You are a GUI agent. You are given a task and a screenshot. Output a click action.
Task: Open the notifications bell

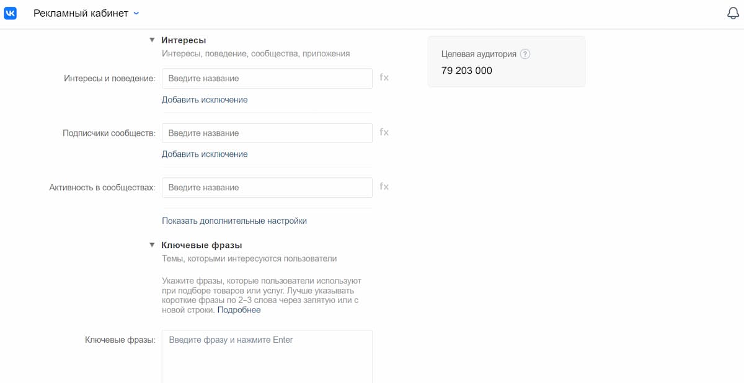pos(733,14)
